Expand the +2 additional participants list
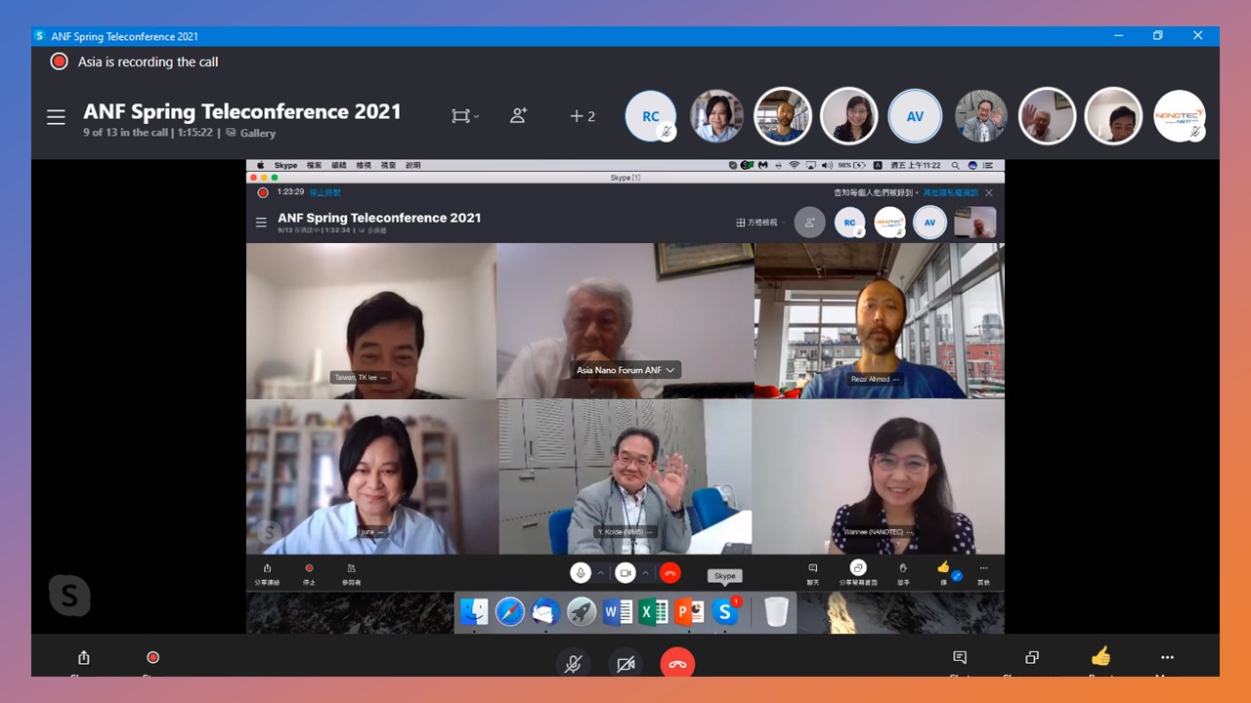 click(582, 116)
